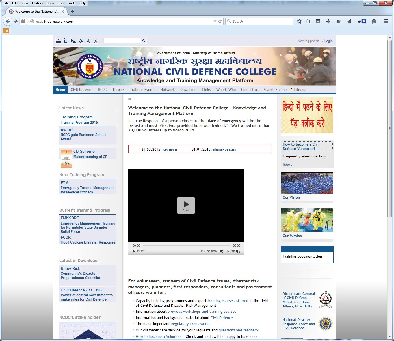The image size is (394, 341).
Task: Open the History menu
Action: click(38, 3)
